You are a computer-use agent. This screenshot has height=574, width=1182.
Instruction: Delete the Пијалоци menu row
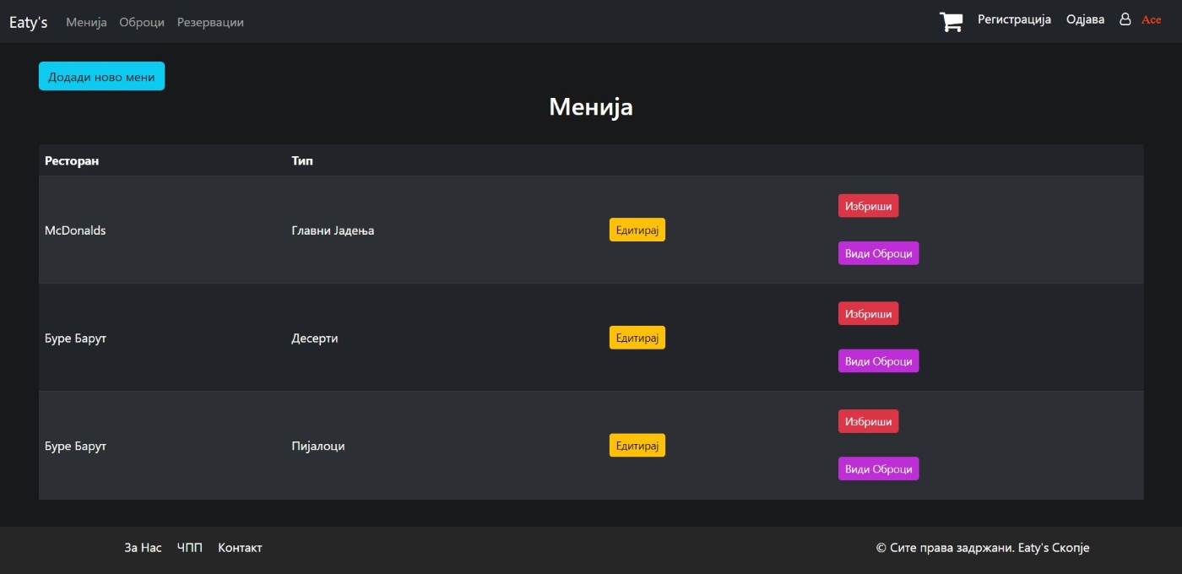(x=868, y=421)
